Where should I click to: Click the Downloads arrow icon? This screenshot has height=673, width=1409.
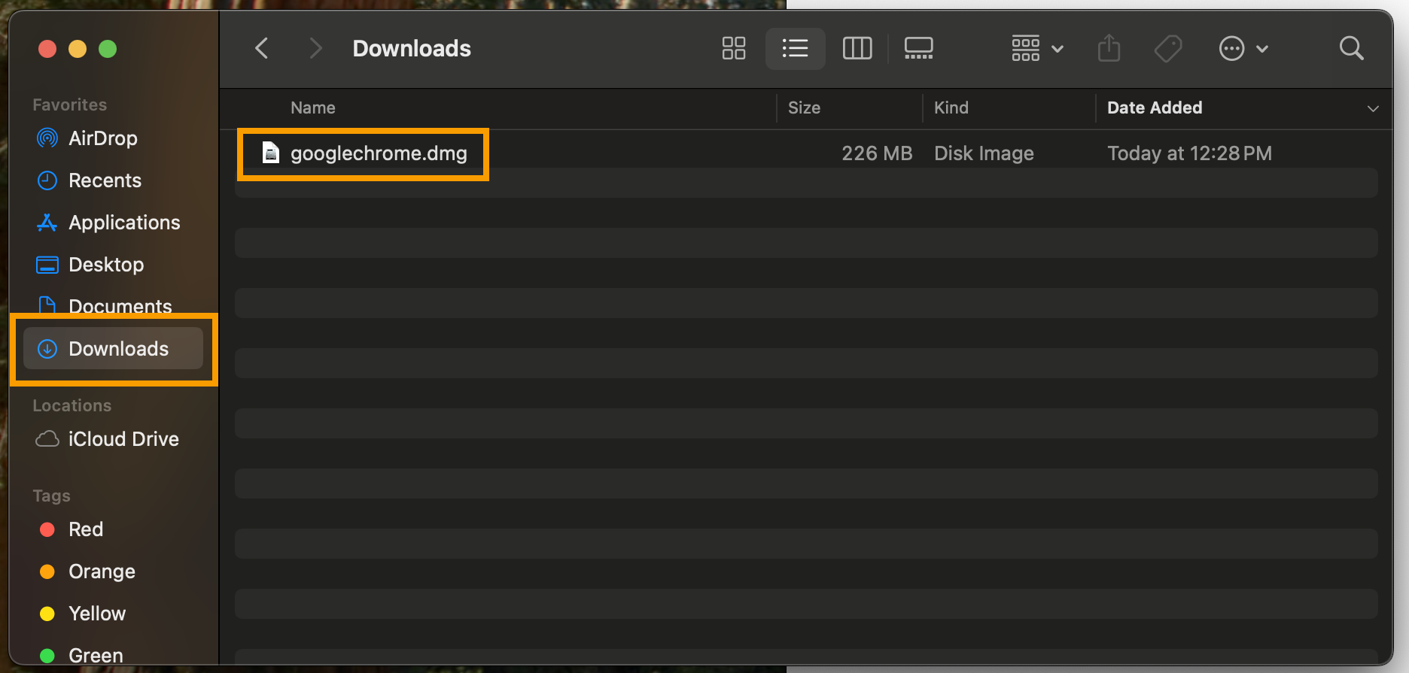coord(47,349)
